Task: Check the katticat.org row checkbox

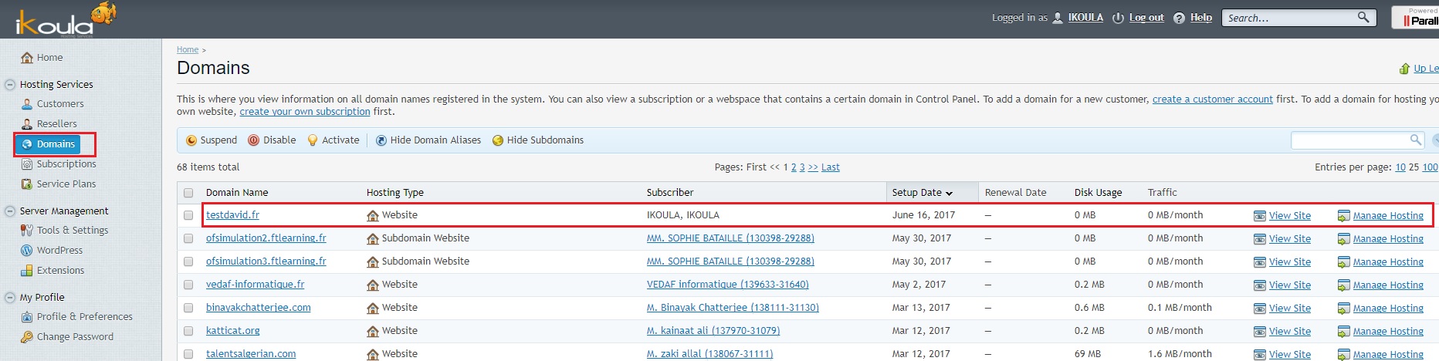Action: tap(188, 331)
